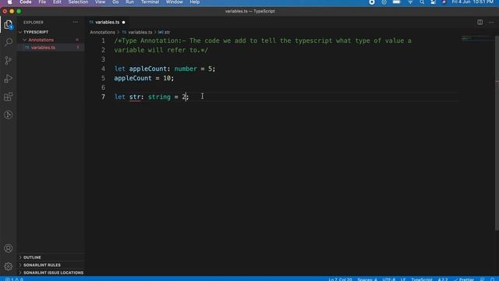Open Wi-Fi status in menu bar
The width and height of the screenshot is (499, 281).
(x=410, y=2)
